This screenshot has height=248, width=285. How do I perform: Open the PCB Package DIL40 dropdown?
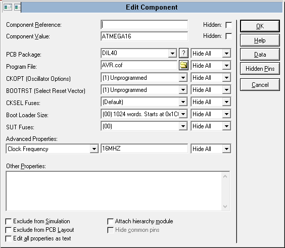(x=172, y=53)
